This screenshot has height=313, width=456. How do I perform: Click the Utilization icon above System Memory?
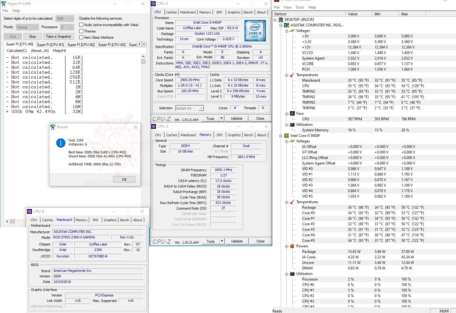click(292, 125)
